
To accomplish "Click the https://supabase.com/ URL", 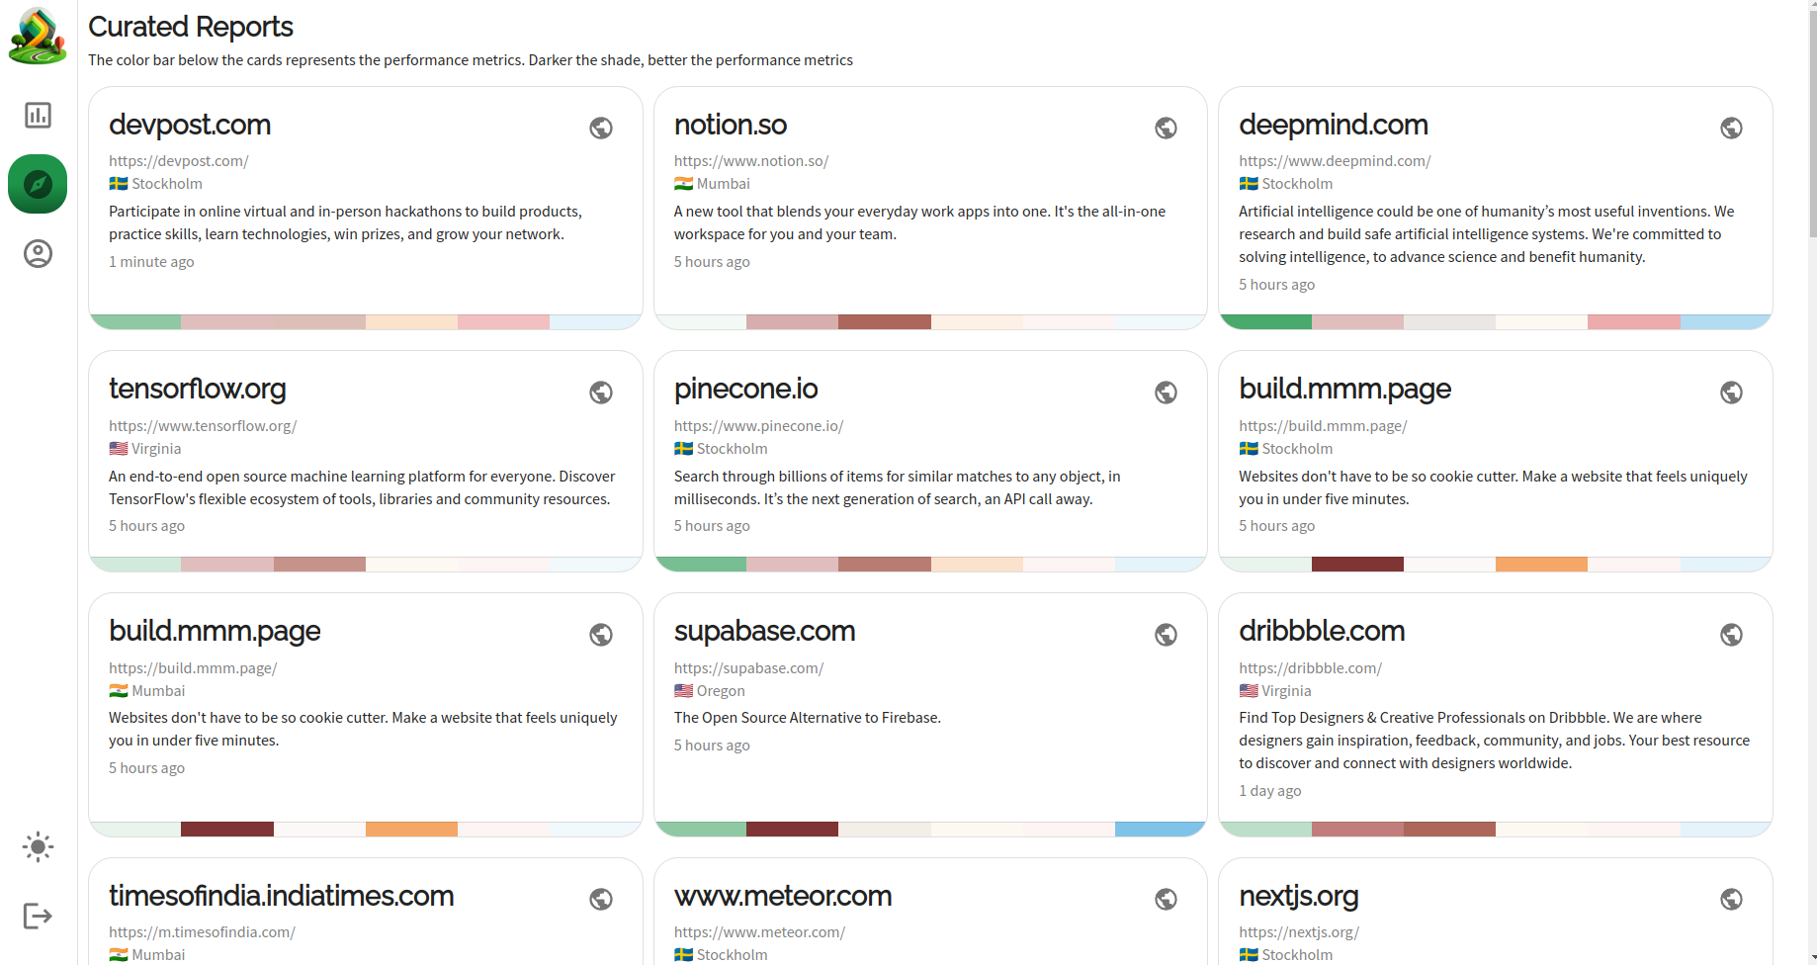I will [749, 667].
